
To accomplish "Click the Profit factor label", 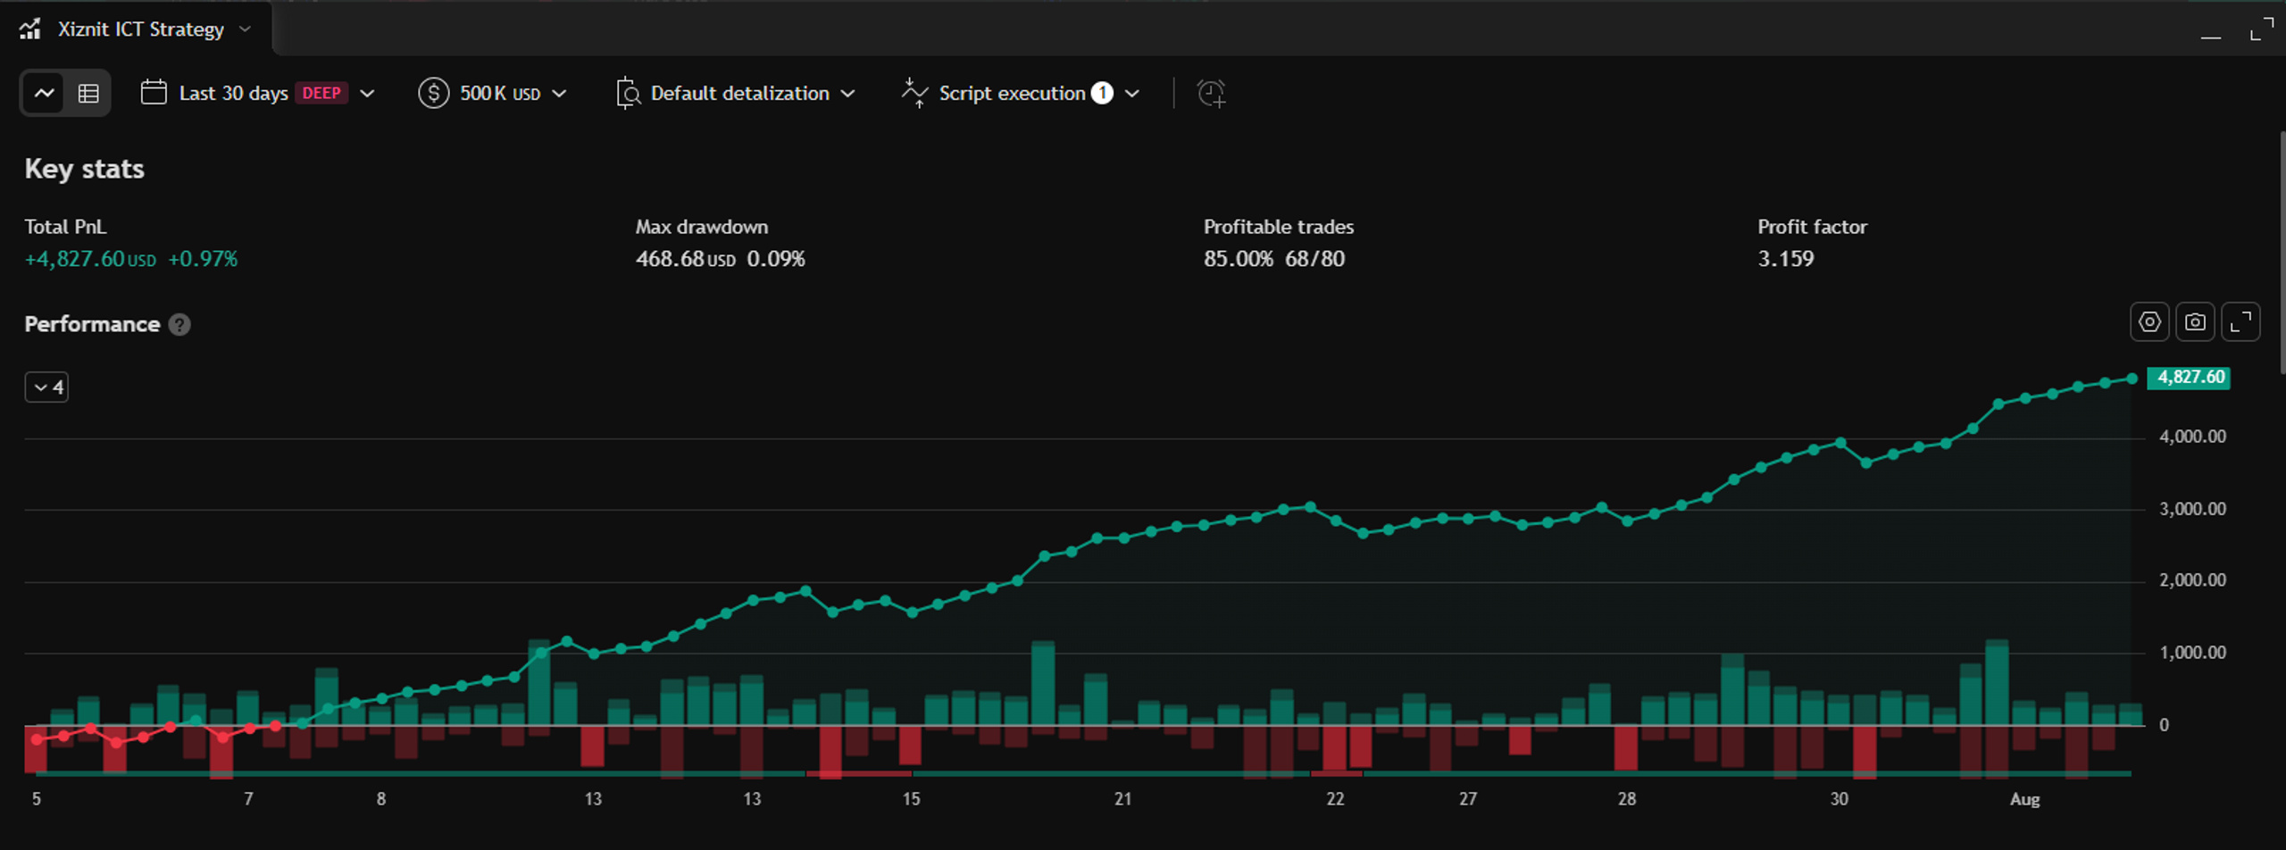I will point(1812,227).
